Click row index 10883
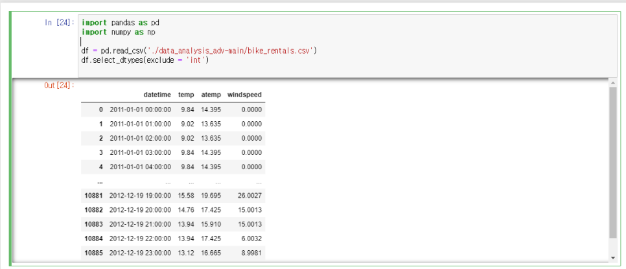 93,224
